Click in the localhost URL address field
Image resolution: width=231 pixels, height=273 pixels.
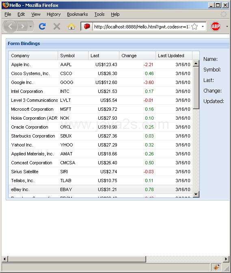pos(141,27)
